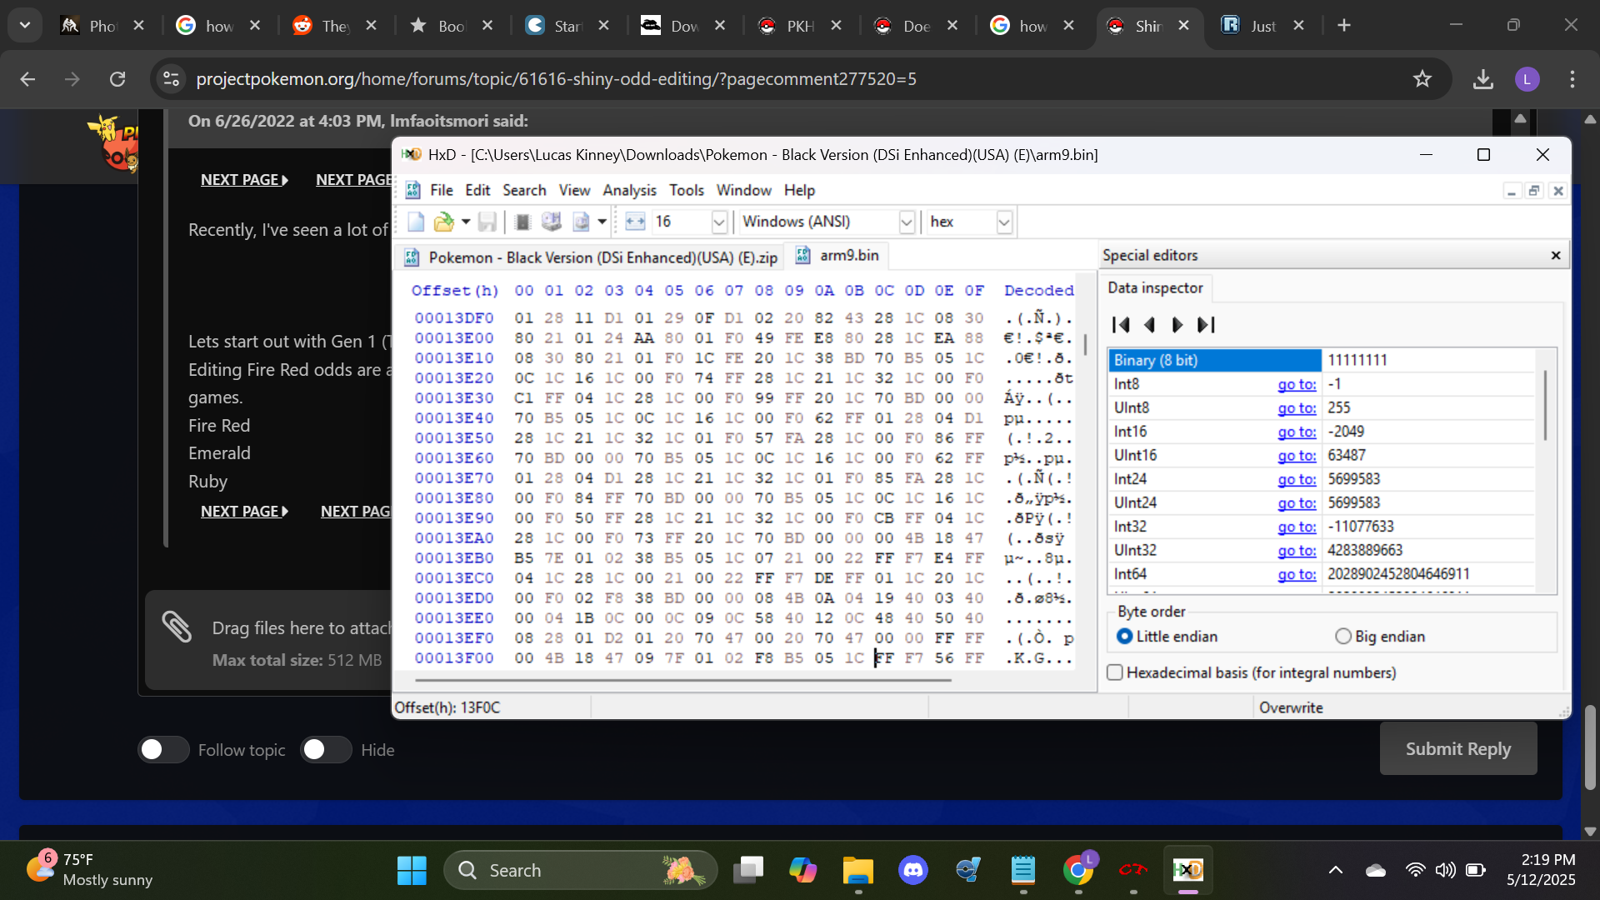Click the Submit Reply button

tap(1457, 748)
